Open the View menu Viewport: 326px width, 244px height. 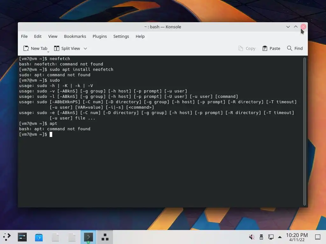53,36
